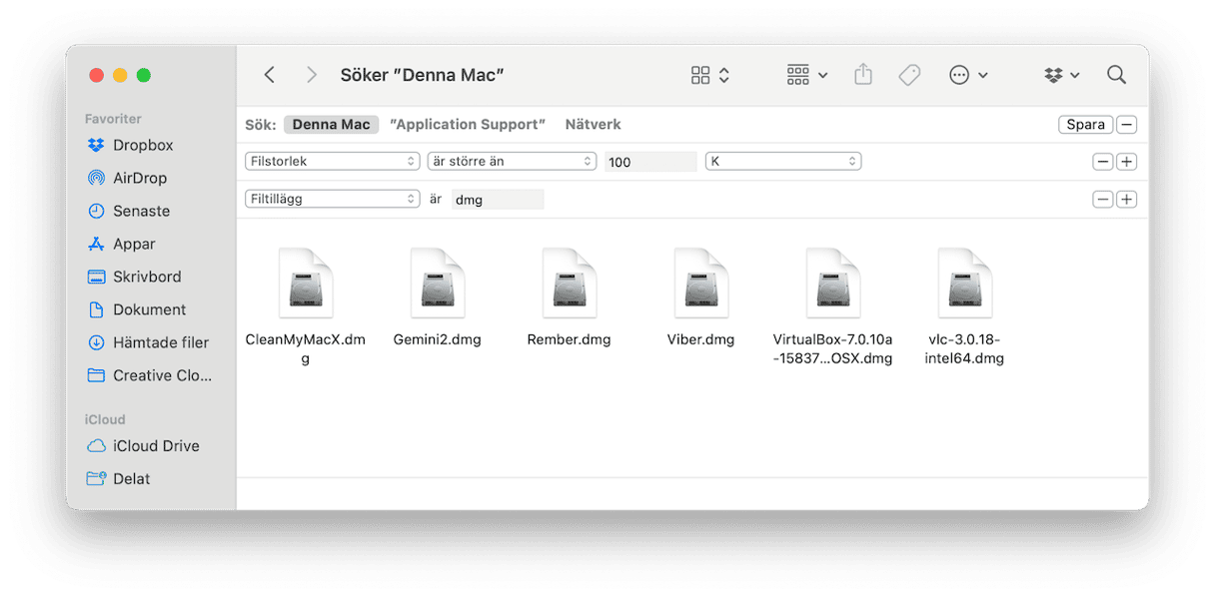This screenshot has height=597, width=1215.
Task: Click the Share icon in toolbar
Action: tap(863, 75)
